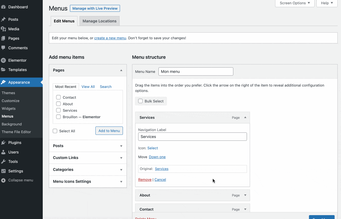Click the Templates folder icon

pos(3,70)
